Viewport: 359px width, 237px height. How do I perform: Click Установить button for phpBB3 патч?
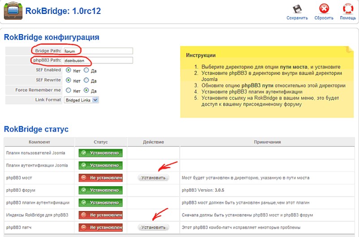[x=153, y=228]
